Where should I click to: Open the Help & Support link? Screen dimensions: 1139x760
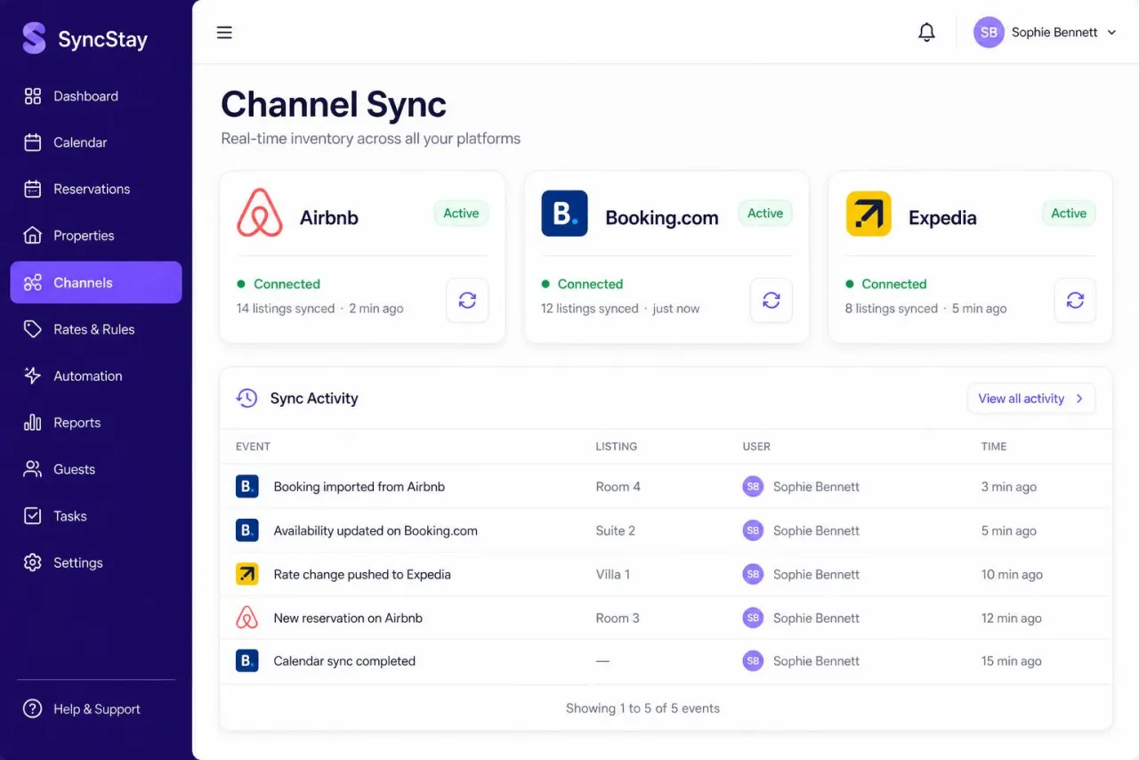point(96,709)
